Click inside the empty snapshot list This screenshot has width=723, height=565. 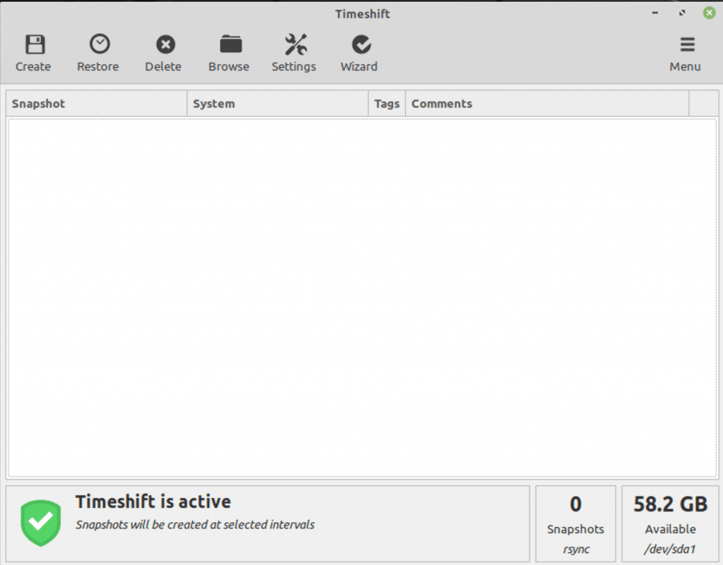pyautogui.click(x=361, y=296)
